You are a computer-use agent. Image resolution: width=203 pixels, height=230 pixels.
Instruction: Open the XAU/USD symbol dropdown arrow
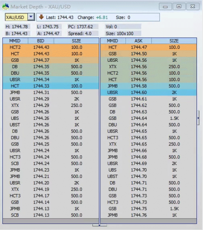(31, 17)
